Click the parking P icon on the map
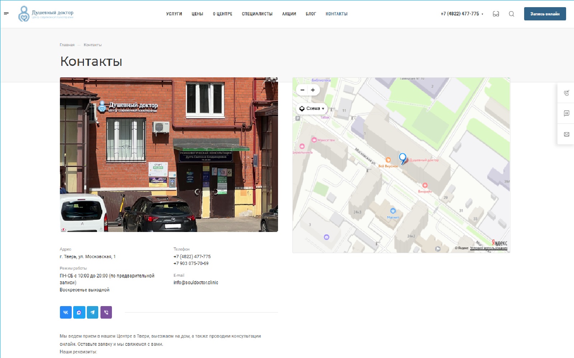The height and width of the screenshot is (358, 574). (298, 118)
